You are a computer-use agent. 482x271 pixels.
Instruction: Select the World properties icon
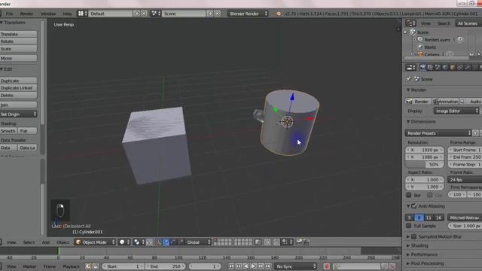[445, 67]
